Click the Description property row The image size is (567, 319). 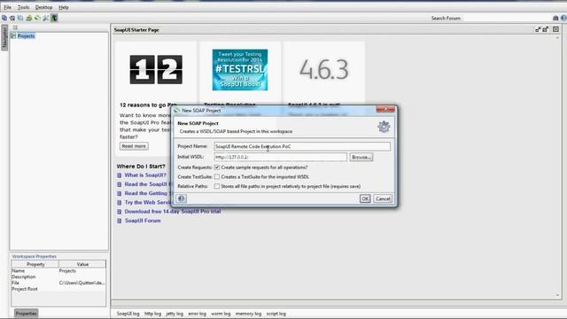58,276
